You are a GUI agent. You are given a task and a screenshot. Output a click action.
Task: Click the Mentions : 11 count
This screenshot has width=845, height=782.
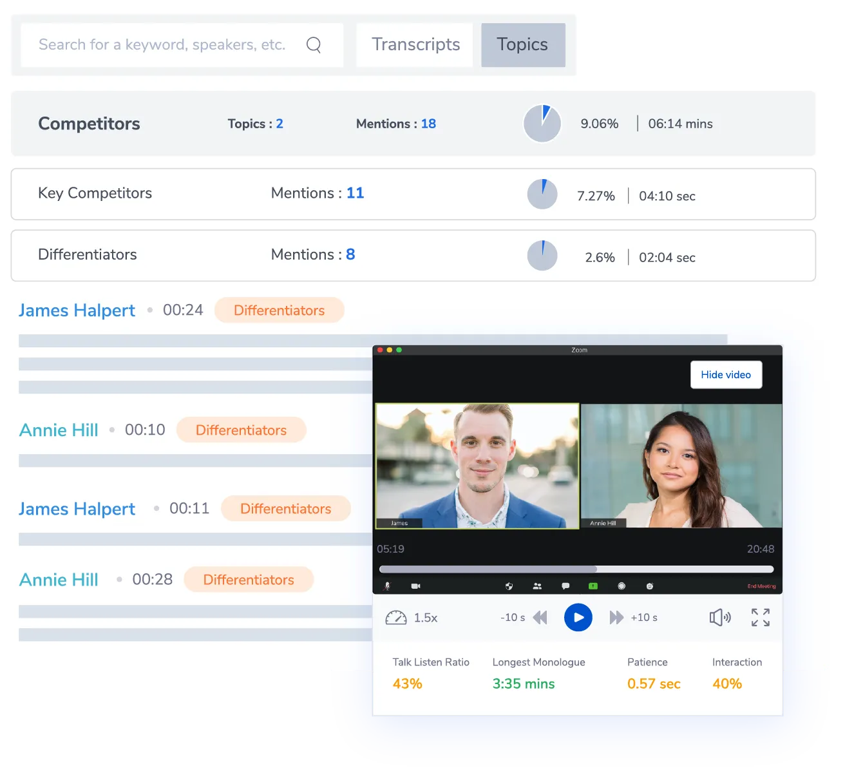318,193
